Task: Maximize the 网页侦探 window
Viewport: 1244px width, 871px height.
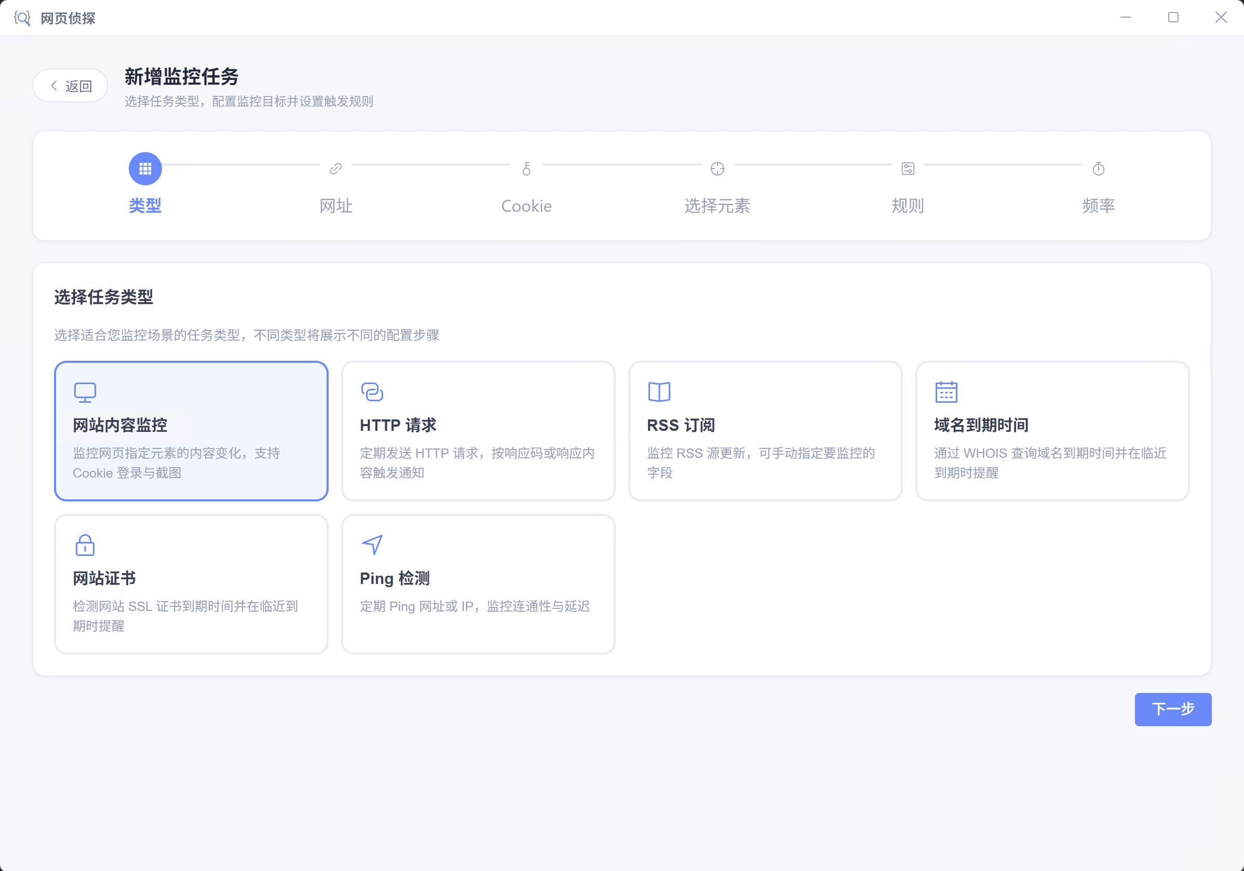Action: coord(1173,17)
